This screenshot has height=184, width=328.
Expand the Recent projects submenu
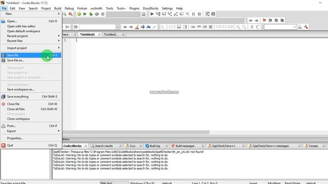coord(31,36)
